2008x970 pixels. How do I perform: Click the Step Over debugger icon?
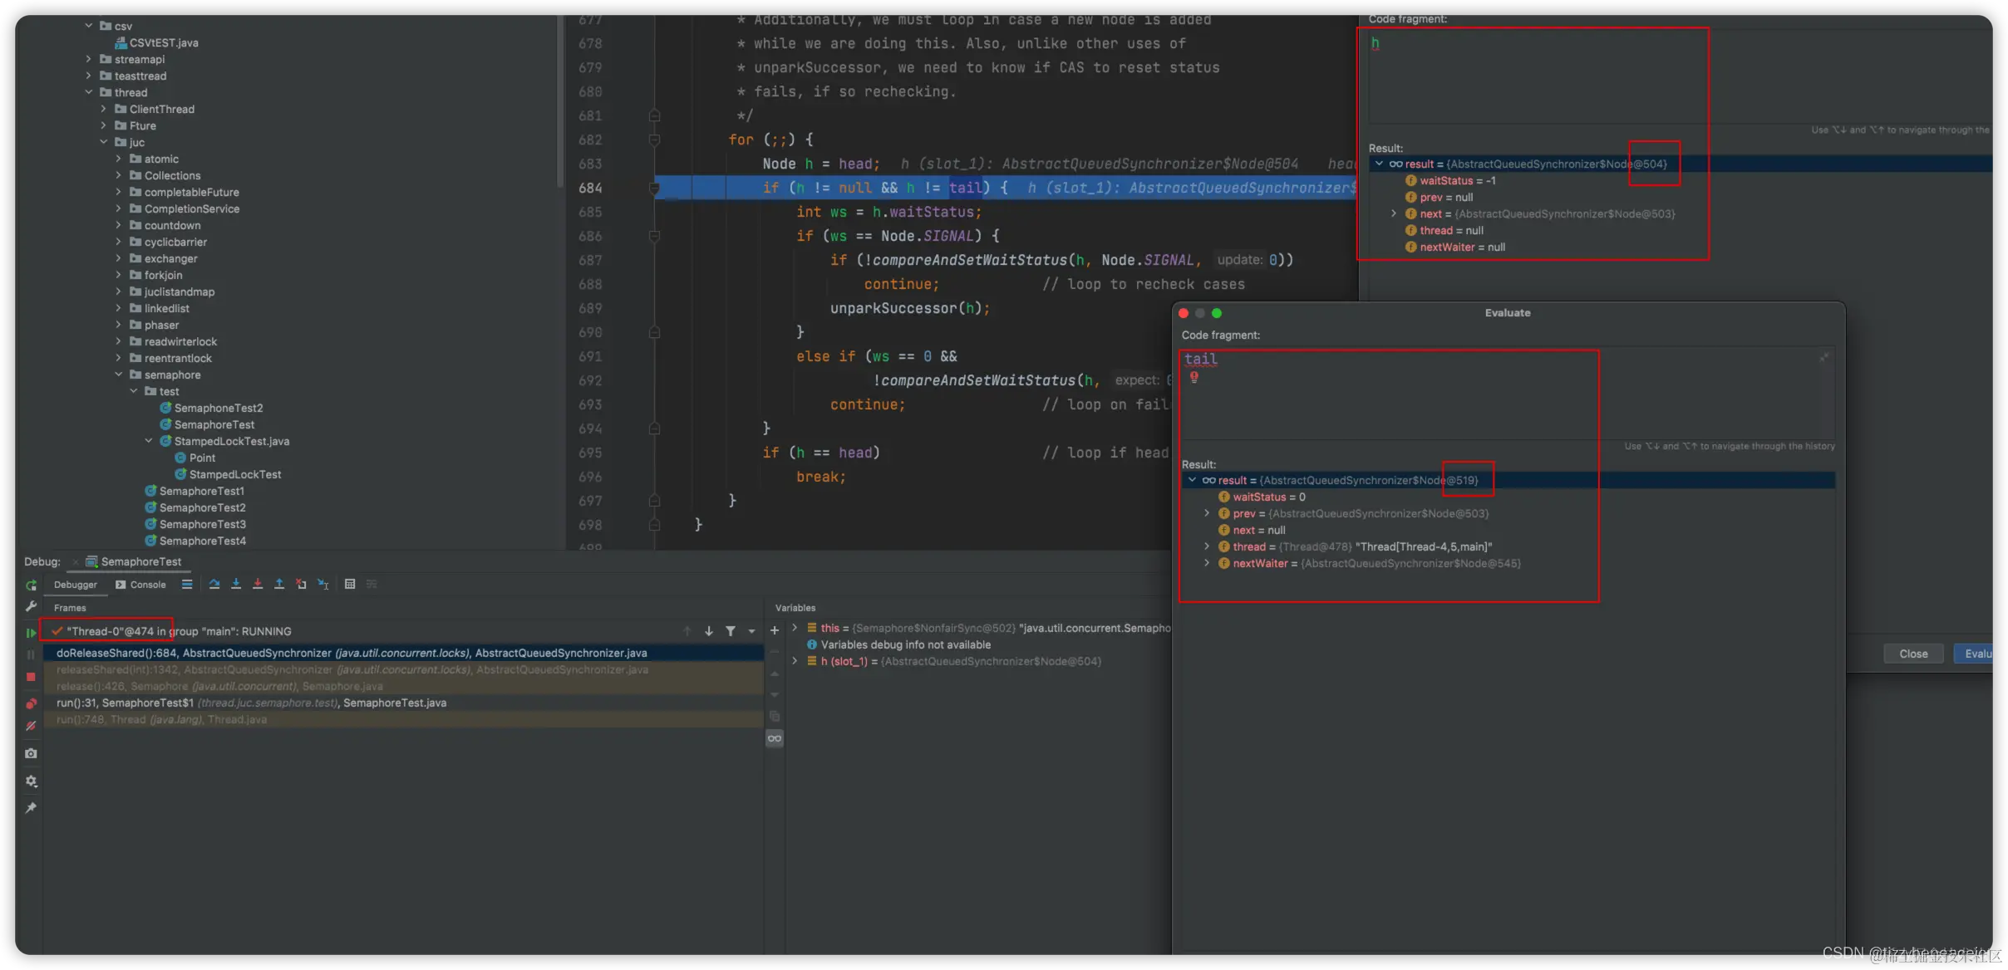coord(214,584)
